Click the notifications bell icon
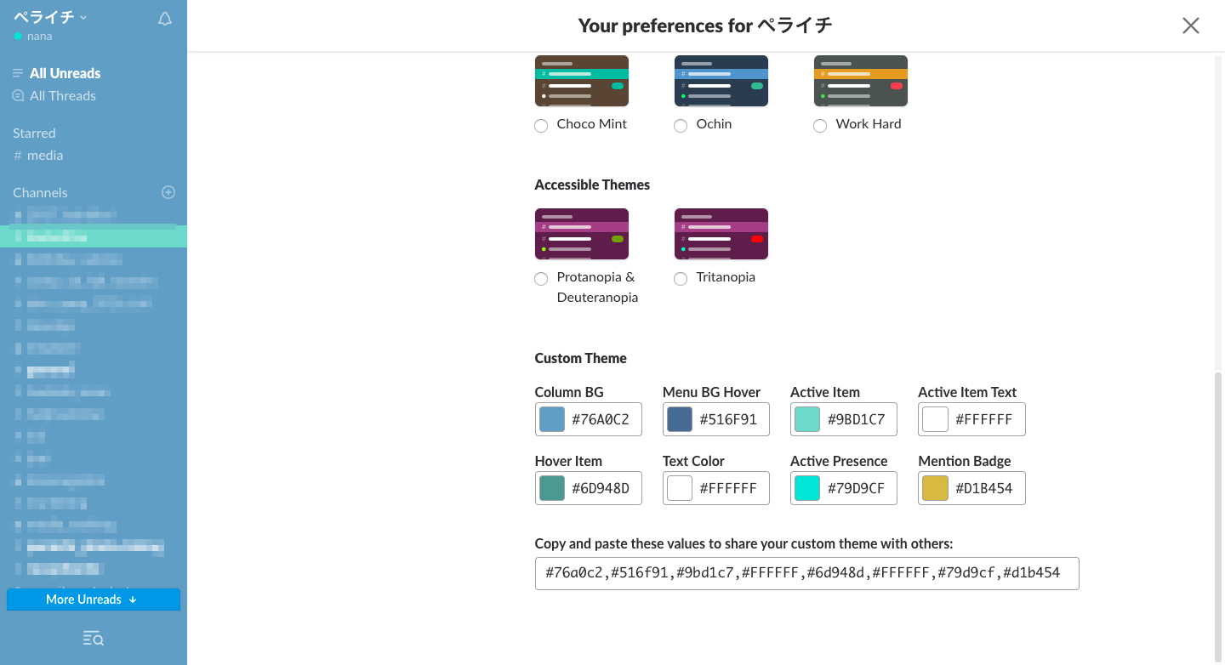 pyautogui.click(x=165, y=19)
